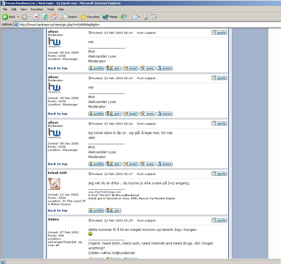Open www link in allyse's second post
The image size is (281, 264).
point(147,114)
